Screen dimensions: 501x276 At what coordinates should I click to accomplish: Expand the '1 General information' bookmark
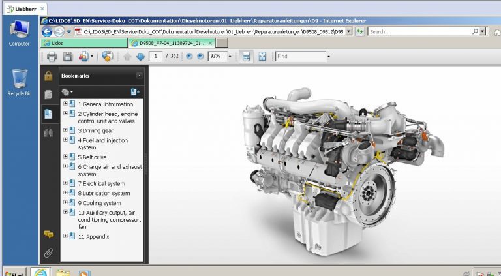(x=65, y=104)
